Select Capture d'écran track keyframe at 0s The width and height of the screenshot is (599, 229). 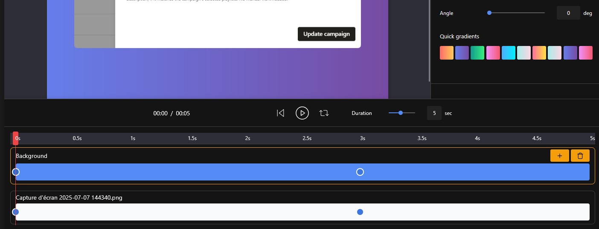tap(16, 212)
